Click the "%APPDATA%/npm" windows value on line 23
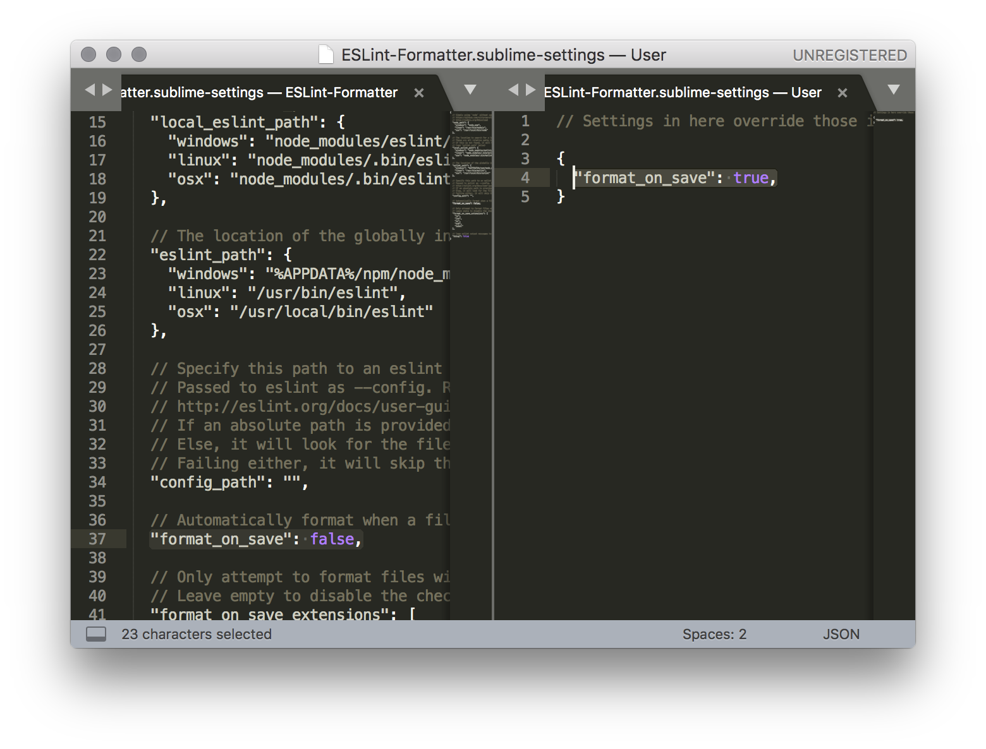 coord(358,273)
